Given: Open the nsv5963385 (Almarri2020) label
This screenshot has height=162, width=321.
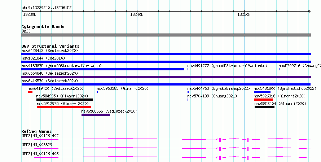Looking at the screenshot, I should point(123,88).
